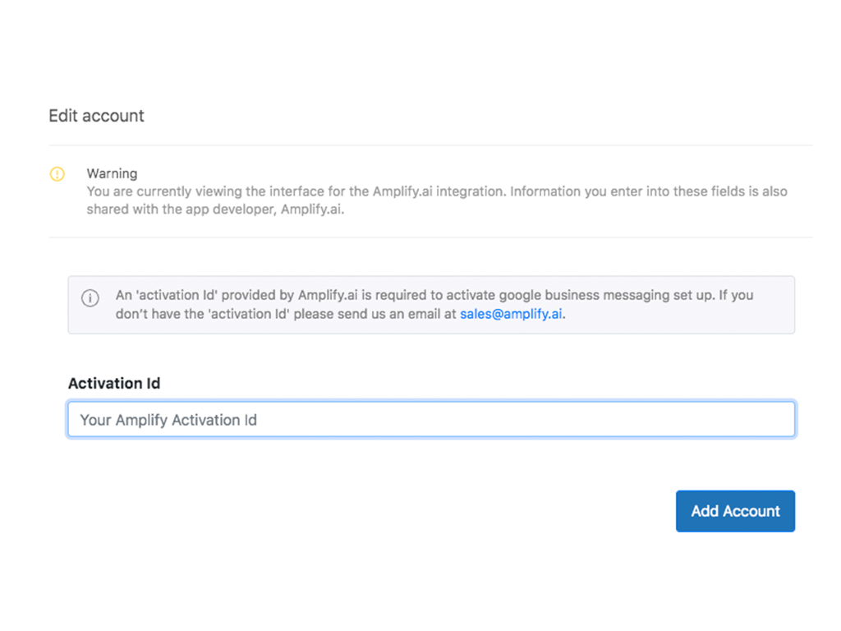Select the Activation Id field label

[x=114, y=384]
